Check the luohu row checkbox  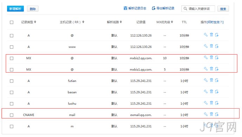click(12, 104)
